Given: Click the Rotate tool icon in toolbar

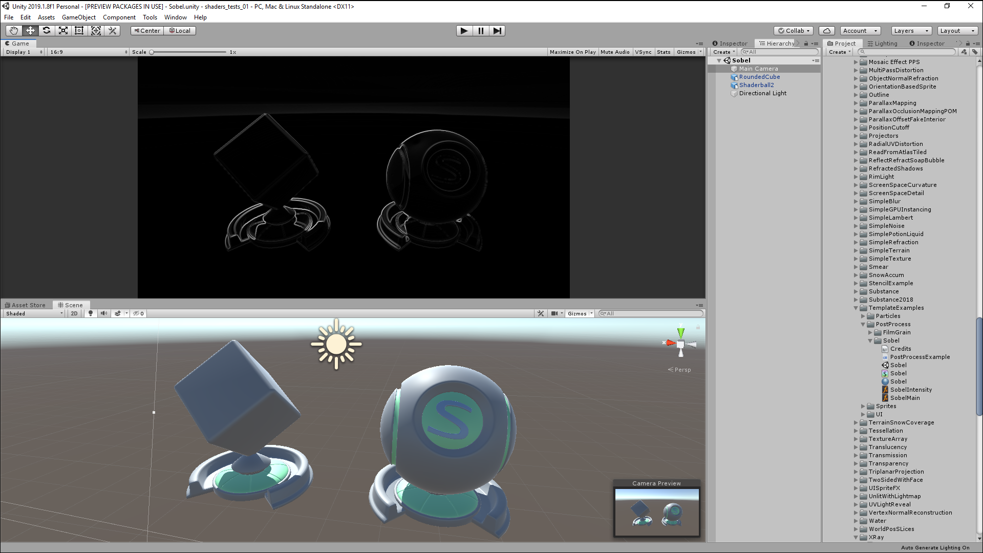Looking at the screenshot, I should coord(47,30).
